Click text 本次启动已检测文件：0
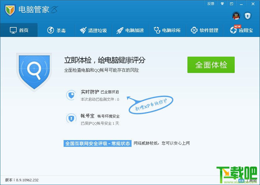 (x=100, y=99)
